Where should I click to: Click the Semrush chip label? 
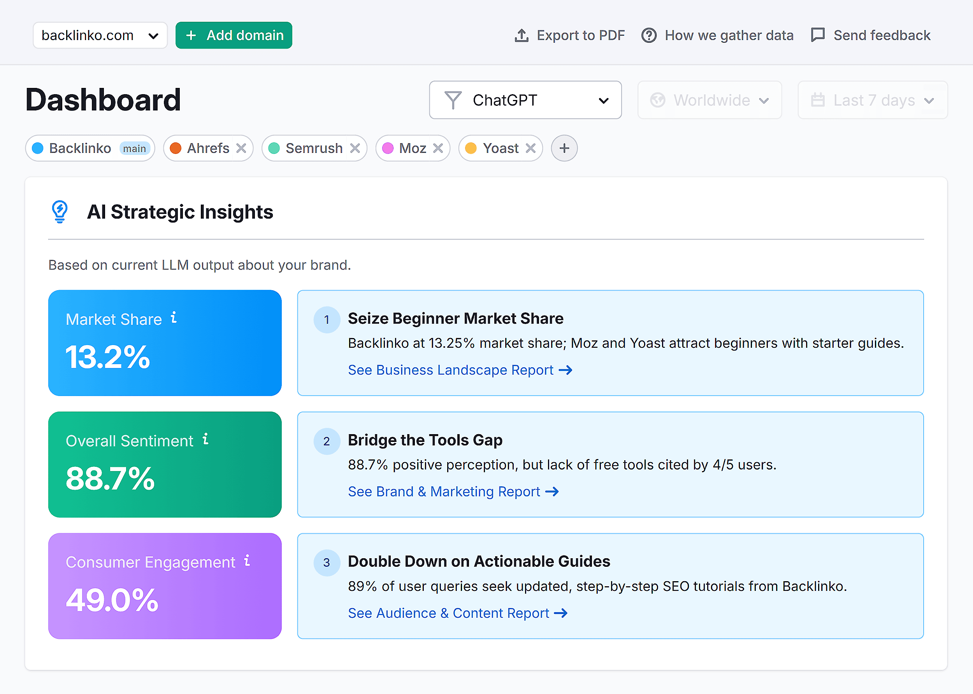[x=314, y=148]
